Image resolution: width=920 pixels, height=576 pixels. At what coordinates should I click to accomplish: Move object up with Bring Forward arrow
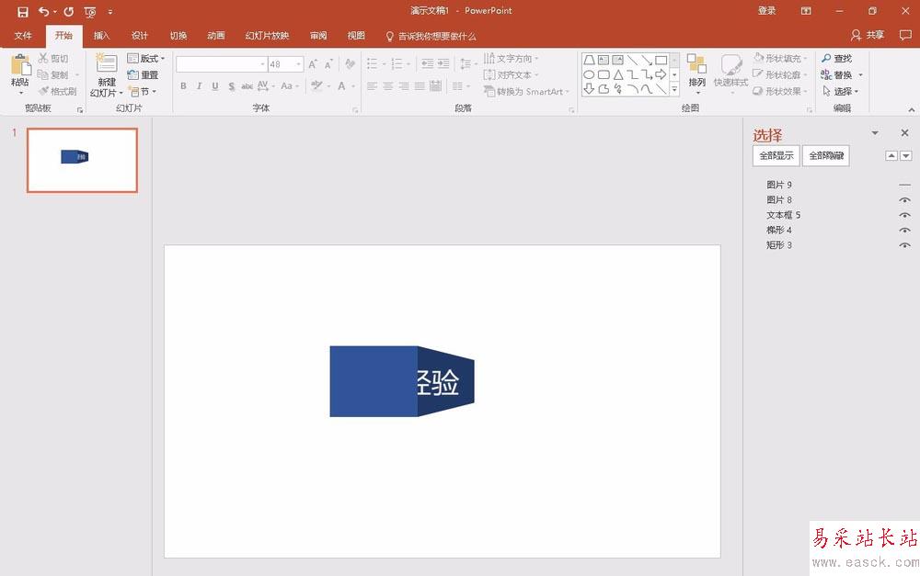point(891,156)
